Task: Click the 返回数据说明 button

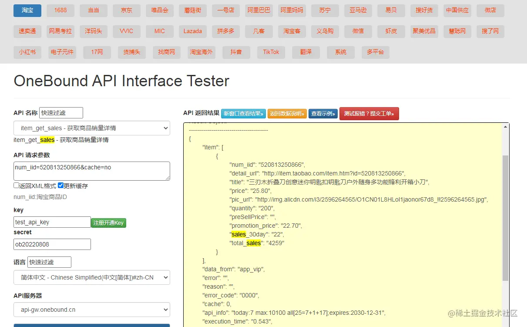Action: pyautogui.click(x=287, y=114)
